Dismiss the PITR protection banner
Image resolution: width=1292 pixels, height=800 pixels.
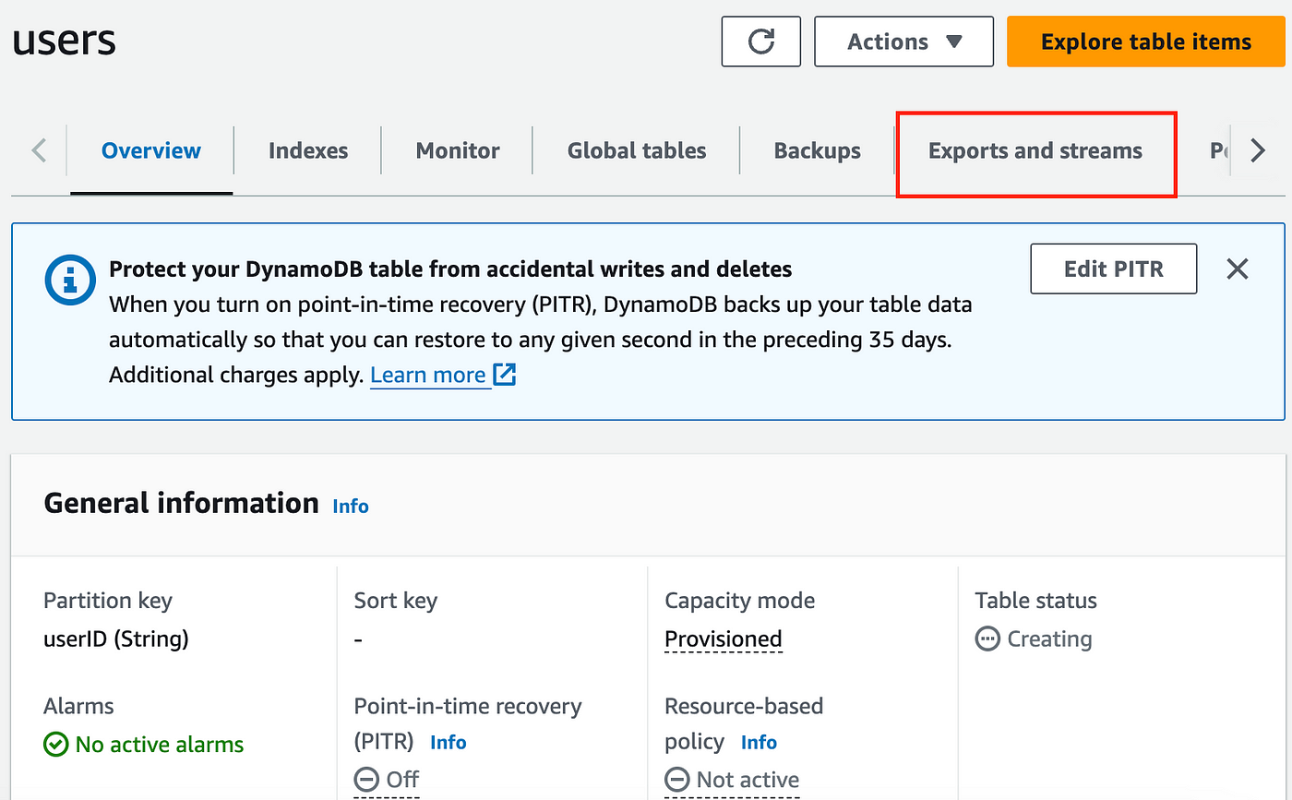(x=1237, y=269)
